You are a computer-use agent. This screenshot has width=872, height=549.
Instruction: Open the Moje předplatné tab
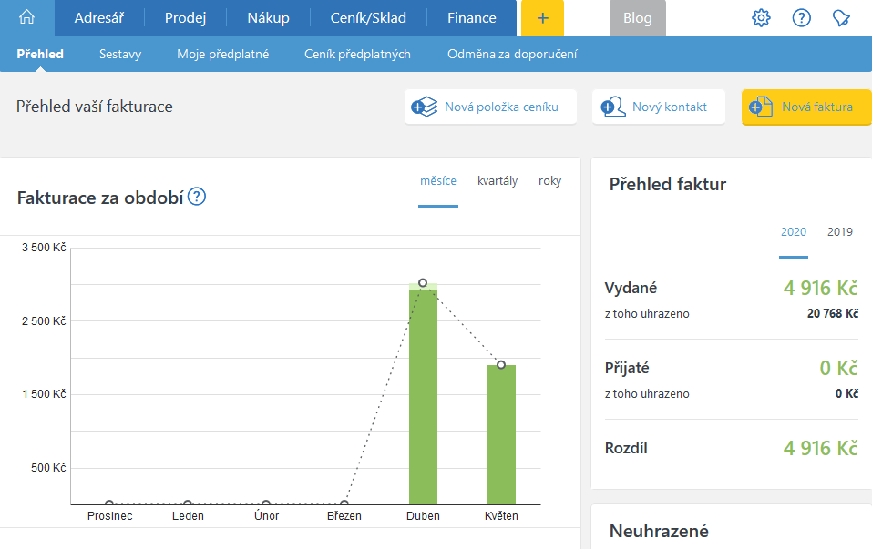coord(222,54)
